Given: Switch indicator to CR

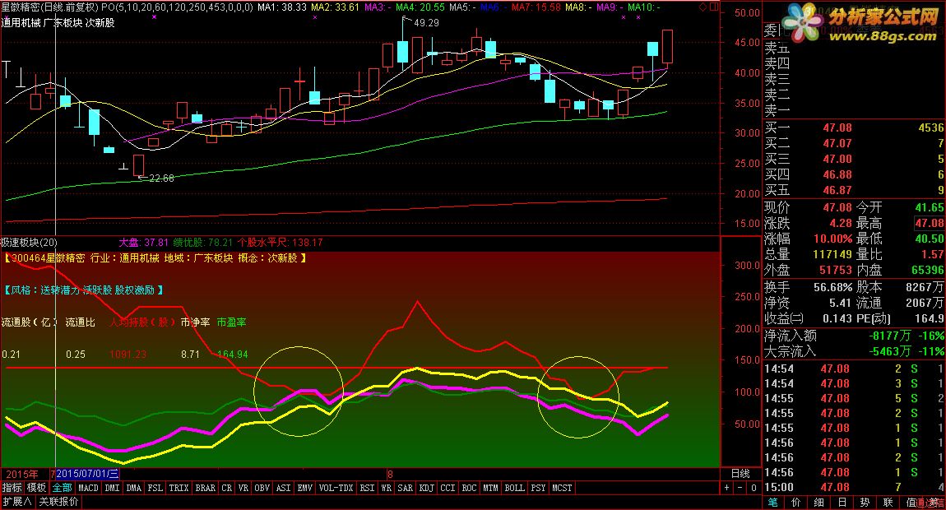Looking at the screenshot, I should pyautogui.click(x=227, y=488).
